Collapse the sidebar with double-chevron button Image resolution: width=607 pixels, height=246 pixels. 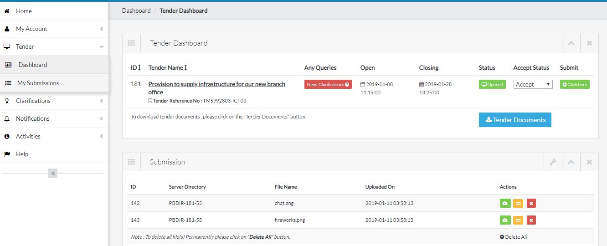click(x=53, y=173)
